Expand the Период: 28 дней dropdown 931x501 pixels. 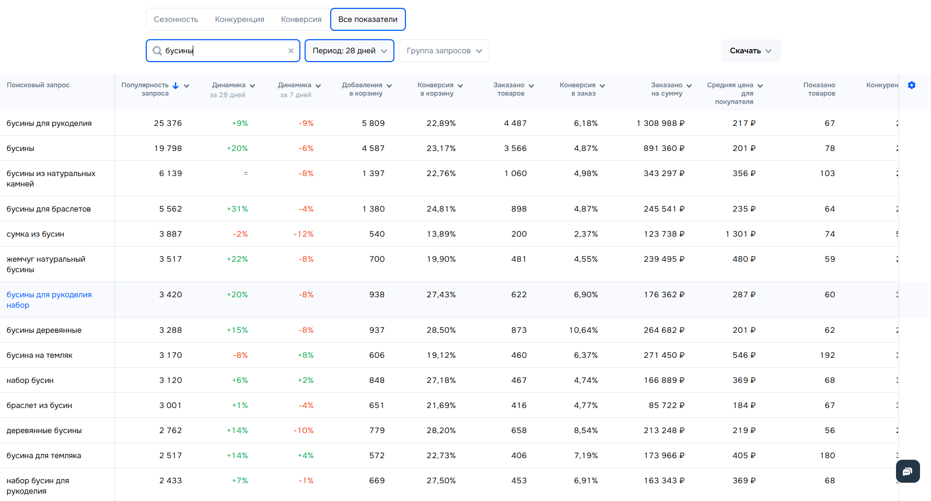(349, 51)
